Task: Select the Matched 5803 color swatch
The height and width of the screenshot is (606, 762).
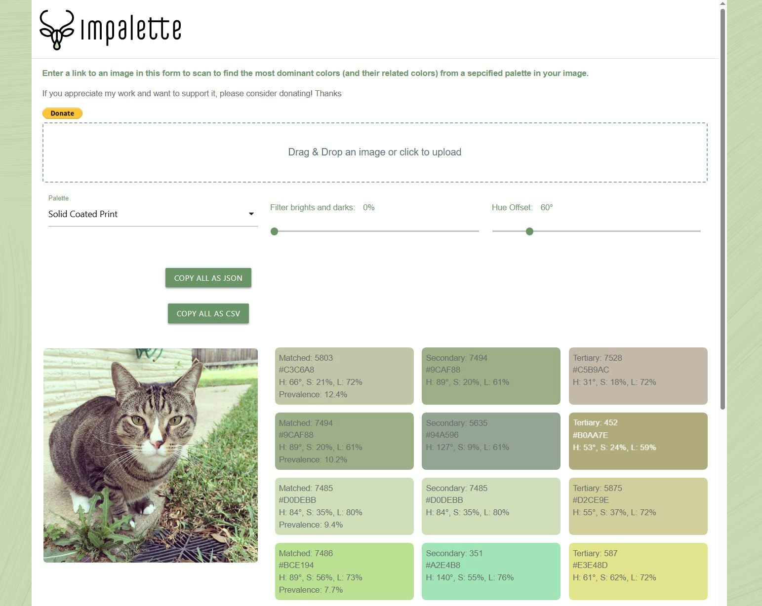Action: click(344, 376)
